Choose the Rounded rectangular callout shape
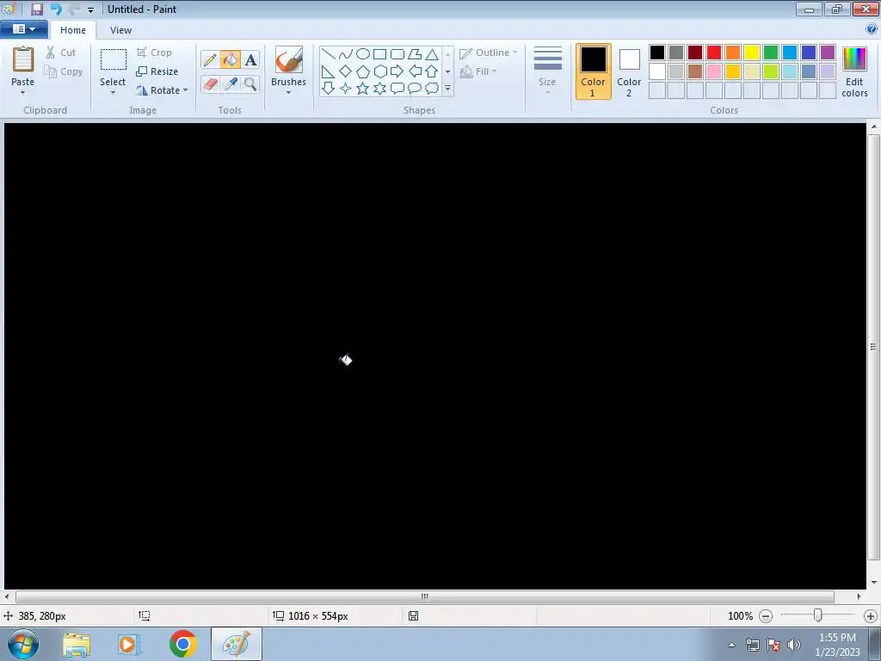 pos(397,89)
